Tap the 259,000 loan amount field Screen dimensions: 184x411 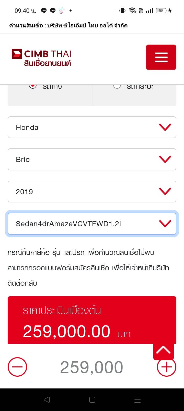point(91,367)
